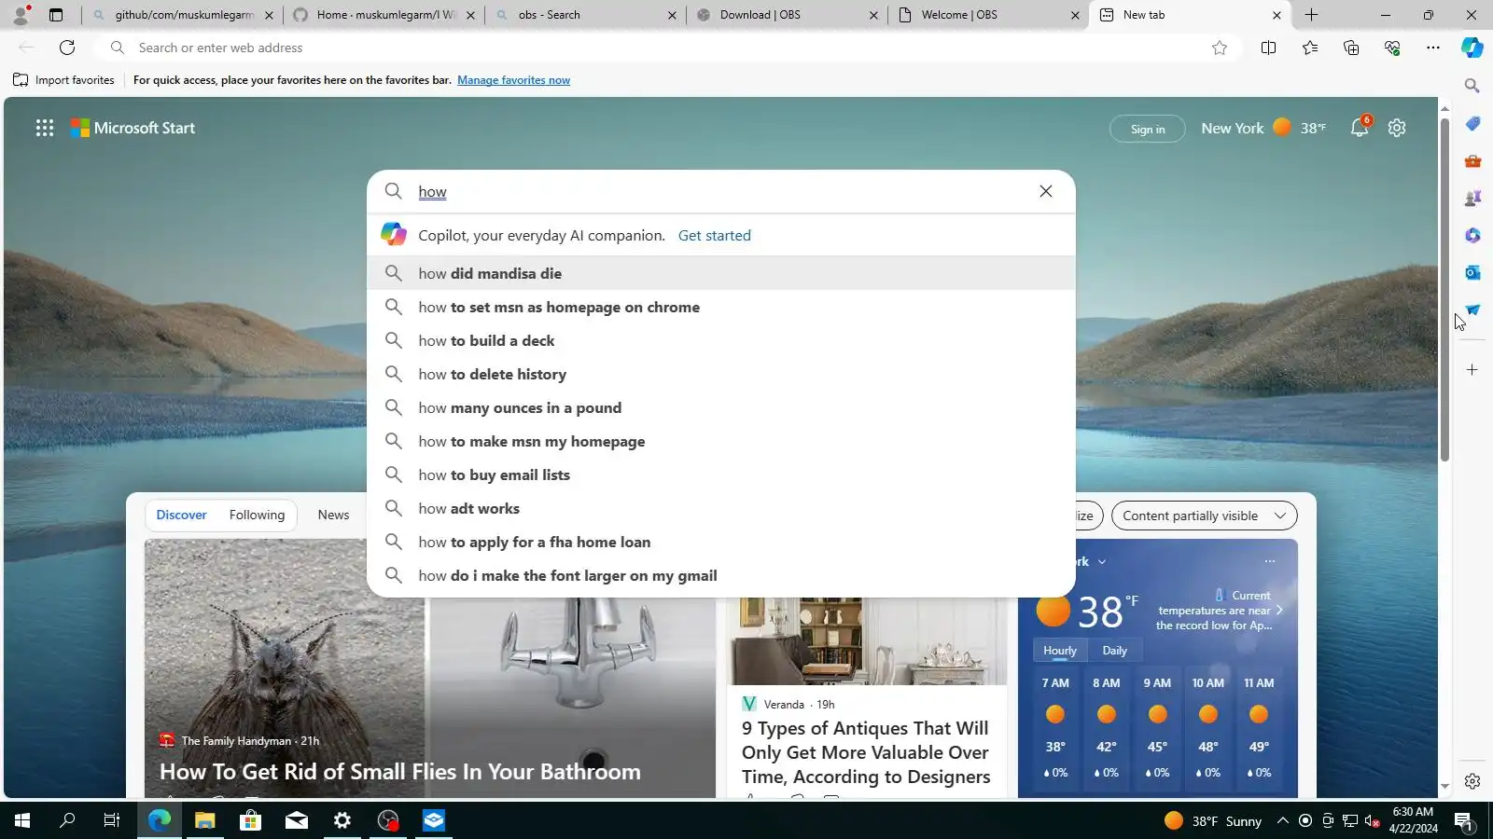This screenshot has width=1493, height=839.
Task: Open Windows Start menu
Action: coord(22,820)
